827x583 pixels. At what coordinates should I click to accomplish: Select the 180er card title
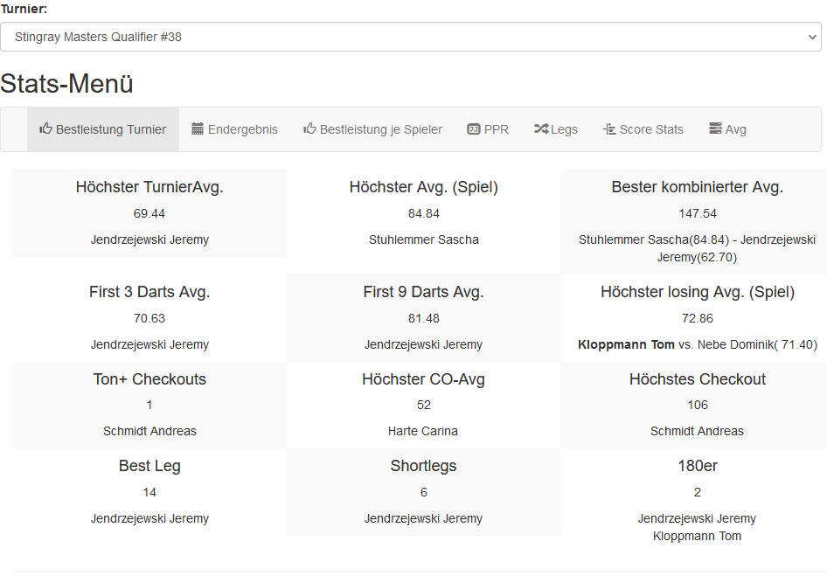tap(697, 466)
